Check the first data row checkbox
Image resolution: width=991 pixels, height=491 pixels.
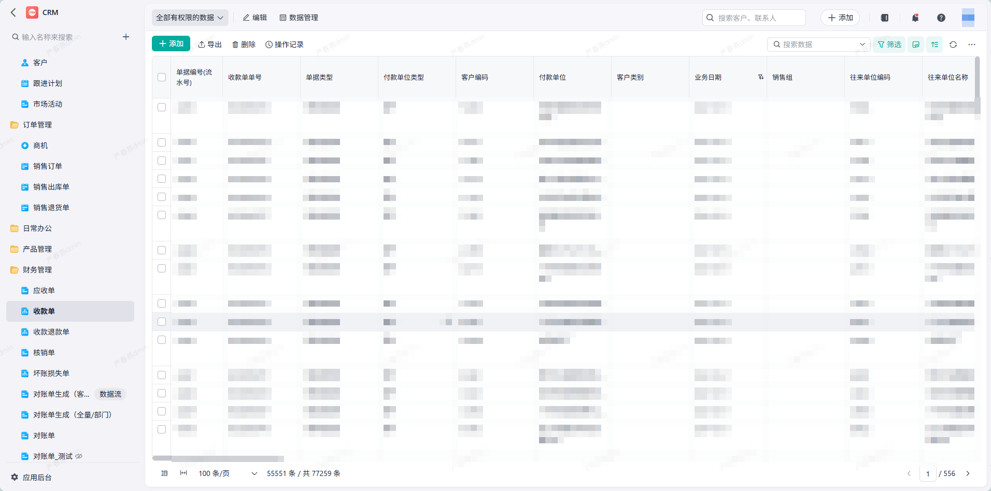(162, 107)
